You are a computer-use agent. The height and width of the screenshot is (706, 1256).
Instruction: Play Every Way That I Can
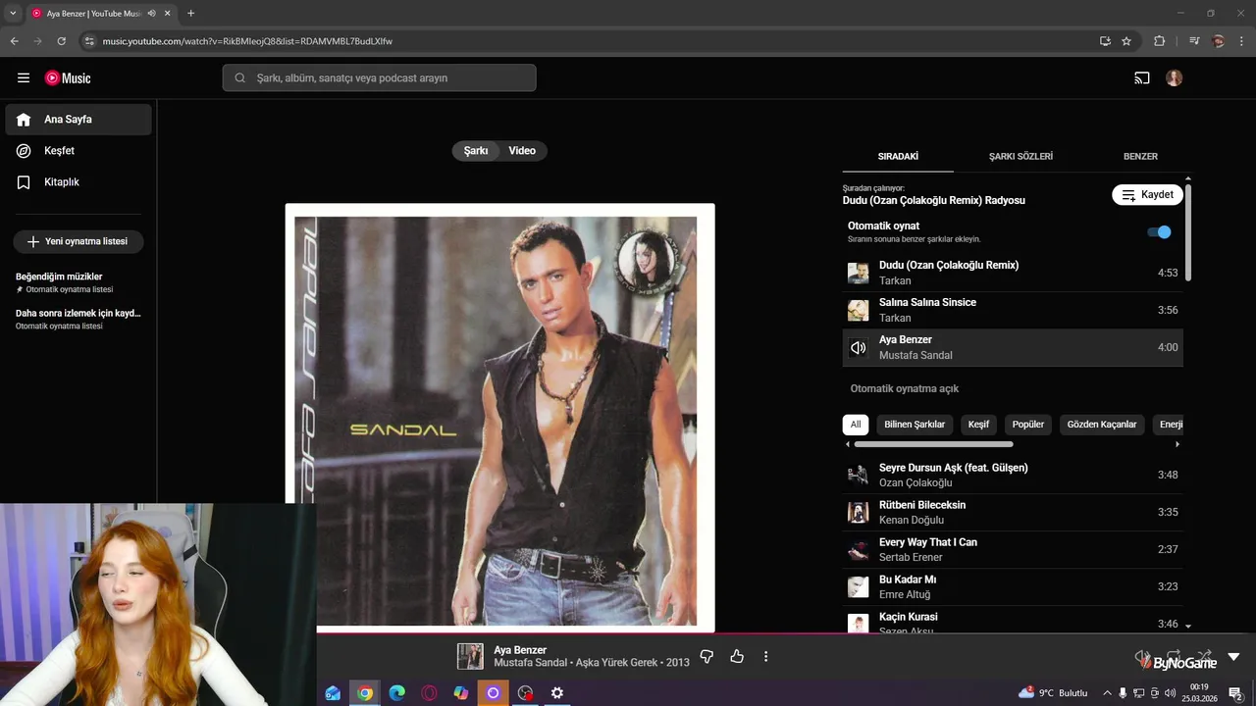[x=1013, y=549]
